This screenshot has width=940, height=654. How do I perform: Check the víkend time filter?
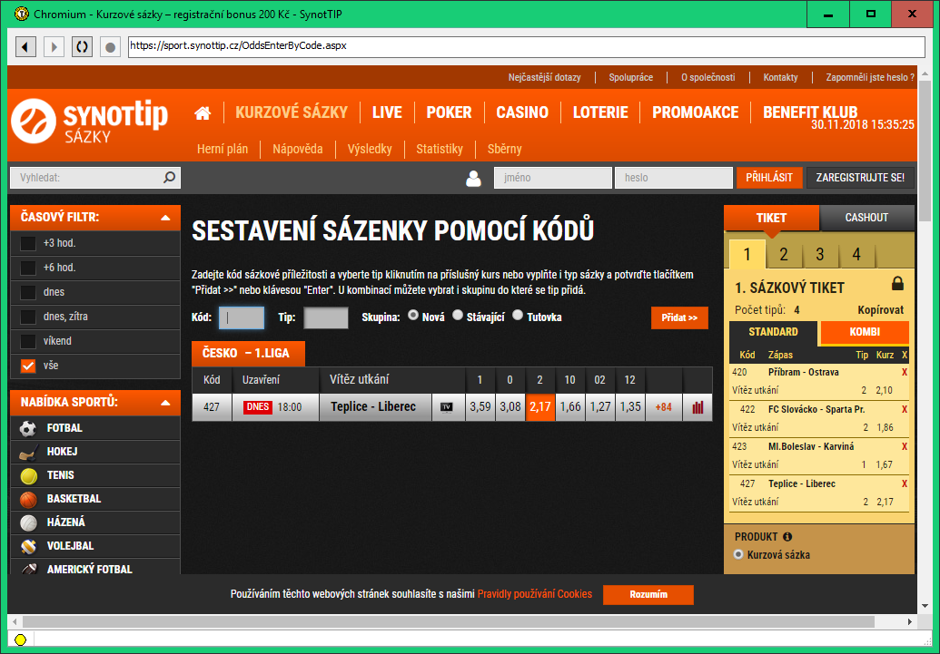tap(28, 341)
